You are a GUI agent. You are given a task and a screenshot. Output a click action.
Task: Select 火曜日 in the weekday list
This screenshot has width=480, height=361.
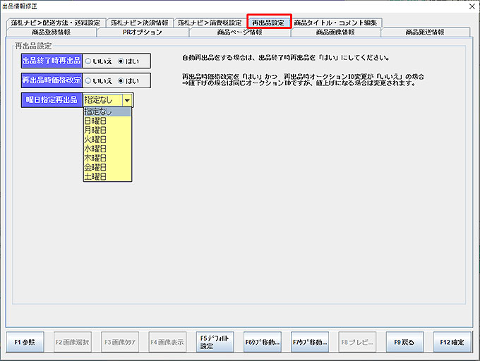(107, 140)
